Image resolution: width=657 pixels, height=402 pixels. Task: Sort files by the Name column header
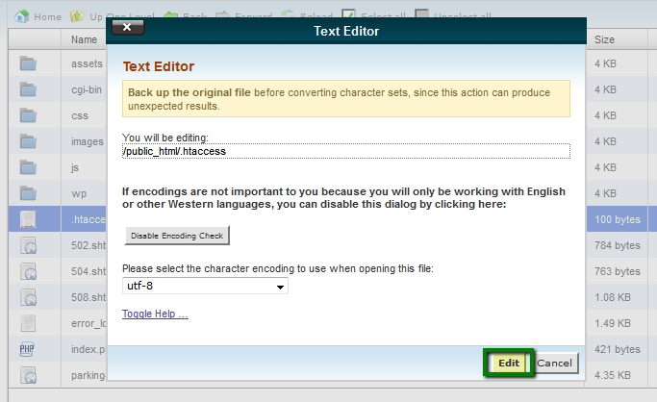84,39
